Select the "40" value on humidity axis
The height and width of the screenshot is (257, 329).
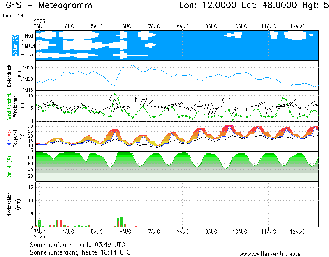tap(30, 170)
